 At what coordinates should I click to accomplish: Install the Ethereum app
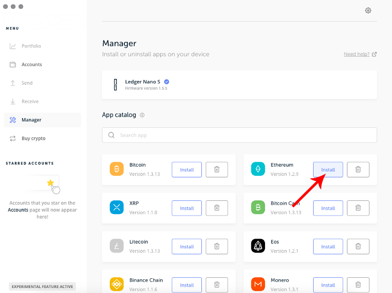(x=328, y=170)
